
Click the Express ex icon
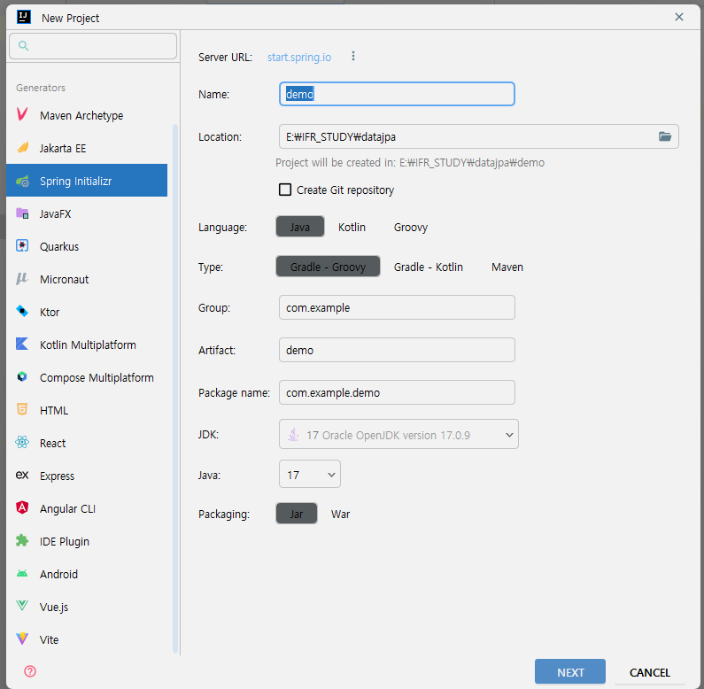(x=22, y=476)
